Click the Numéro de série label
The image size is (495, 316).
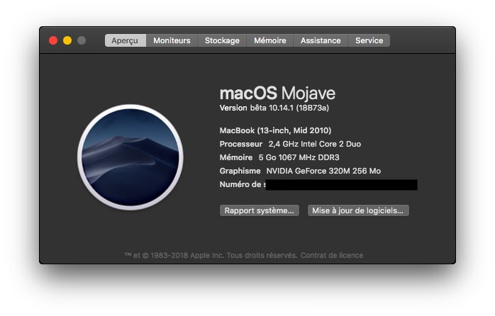coord(243,184)
